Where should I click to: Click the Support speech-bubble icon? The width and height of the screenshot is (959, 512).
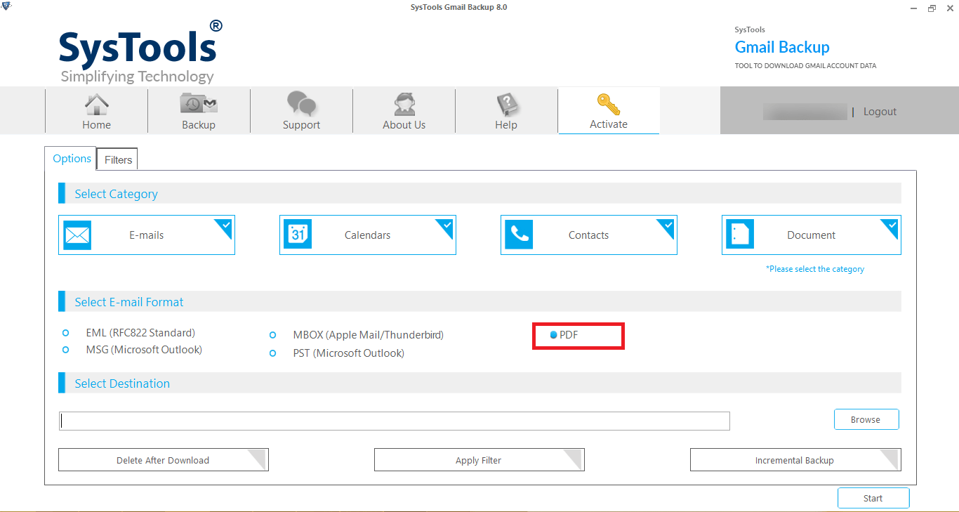click(301, 105)
